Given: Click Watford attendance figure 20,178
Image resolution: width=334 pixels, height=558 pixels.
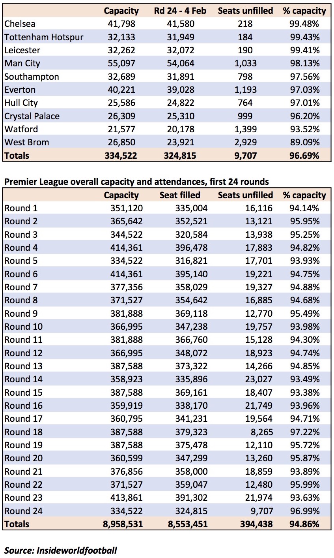Looking at the screenshot, I should click(180, 129).
